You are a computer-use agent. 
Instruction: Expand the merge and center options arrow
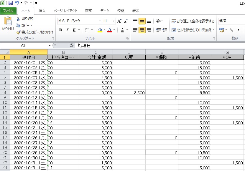tap(213, 30)
